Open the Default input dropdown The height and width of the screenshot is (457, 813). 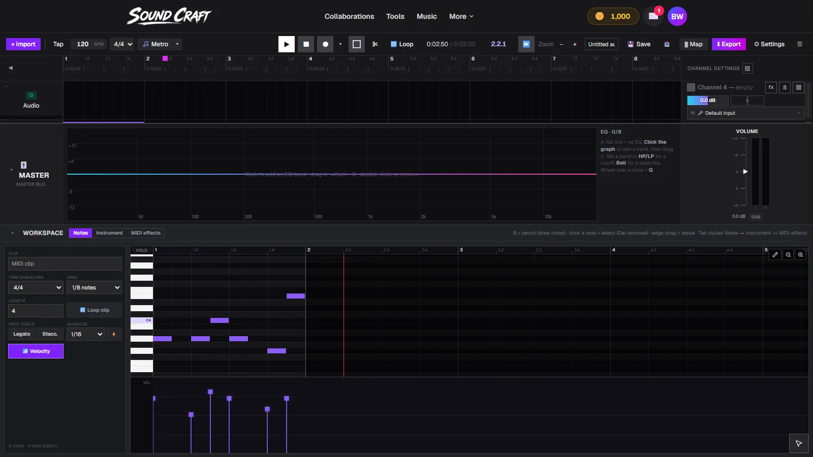click(x=745, y=113)
